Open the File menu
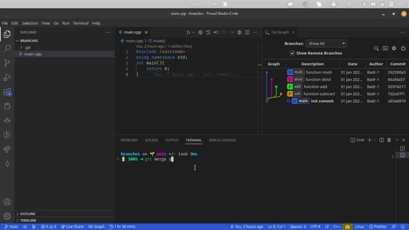Screen dimensions: 409x230 click(x=4, y=23)
